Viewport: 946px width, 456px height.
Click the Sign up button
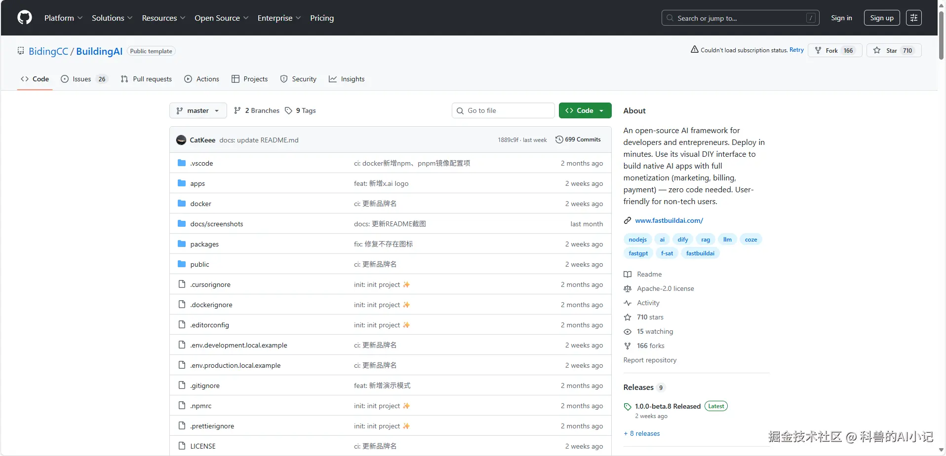[882, 18]
